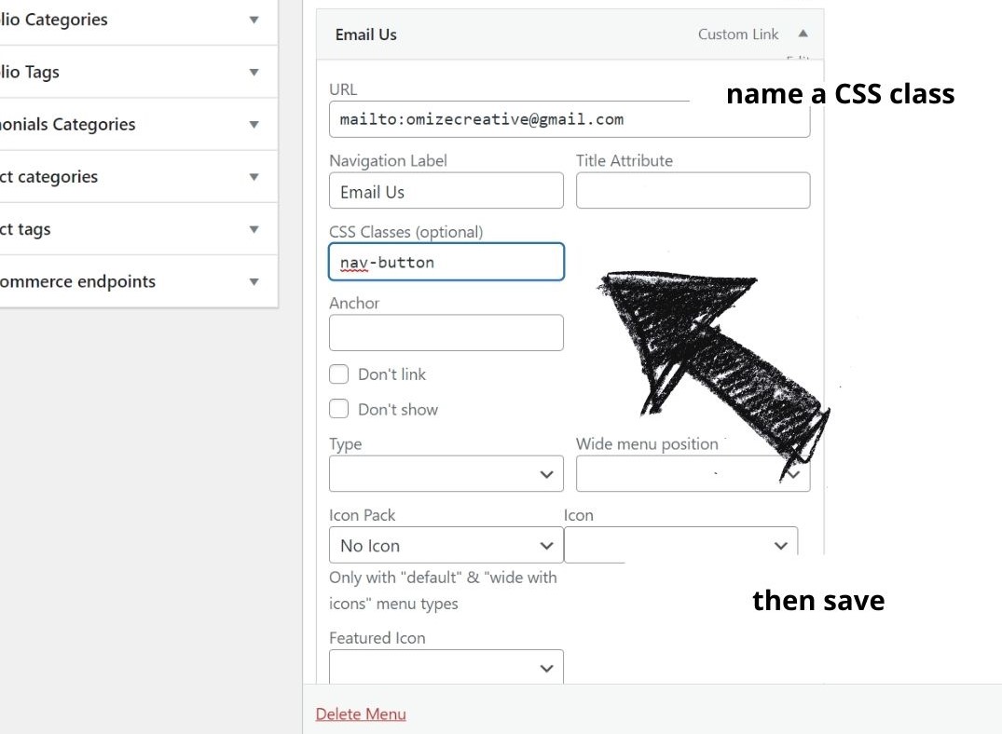This screenshot has height=734, width=1002.
Task: Click the empty Anchor field
Action: click(x=446, y=333)
